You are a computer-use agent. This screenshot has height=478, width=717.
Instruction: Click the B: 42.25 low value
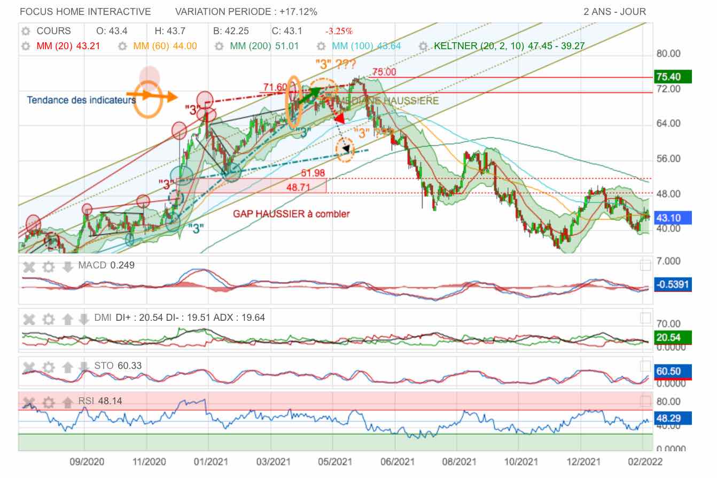231,31
